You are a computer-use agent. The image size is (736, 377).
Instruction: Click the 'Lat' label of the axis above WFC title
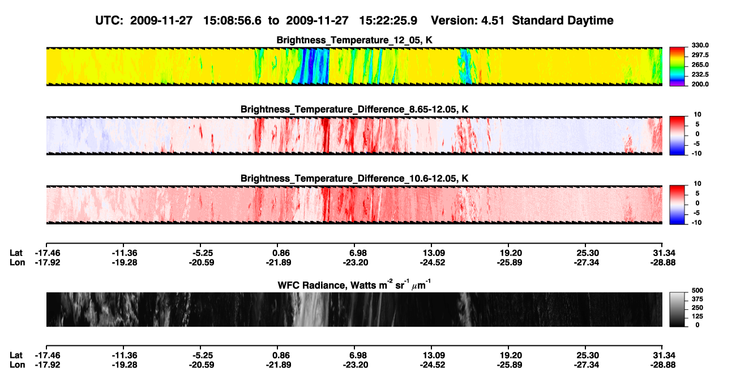click(x=16, y=253)
